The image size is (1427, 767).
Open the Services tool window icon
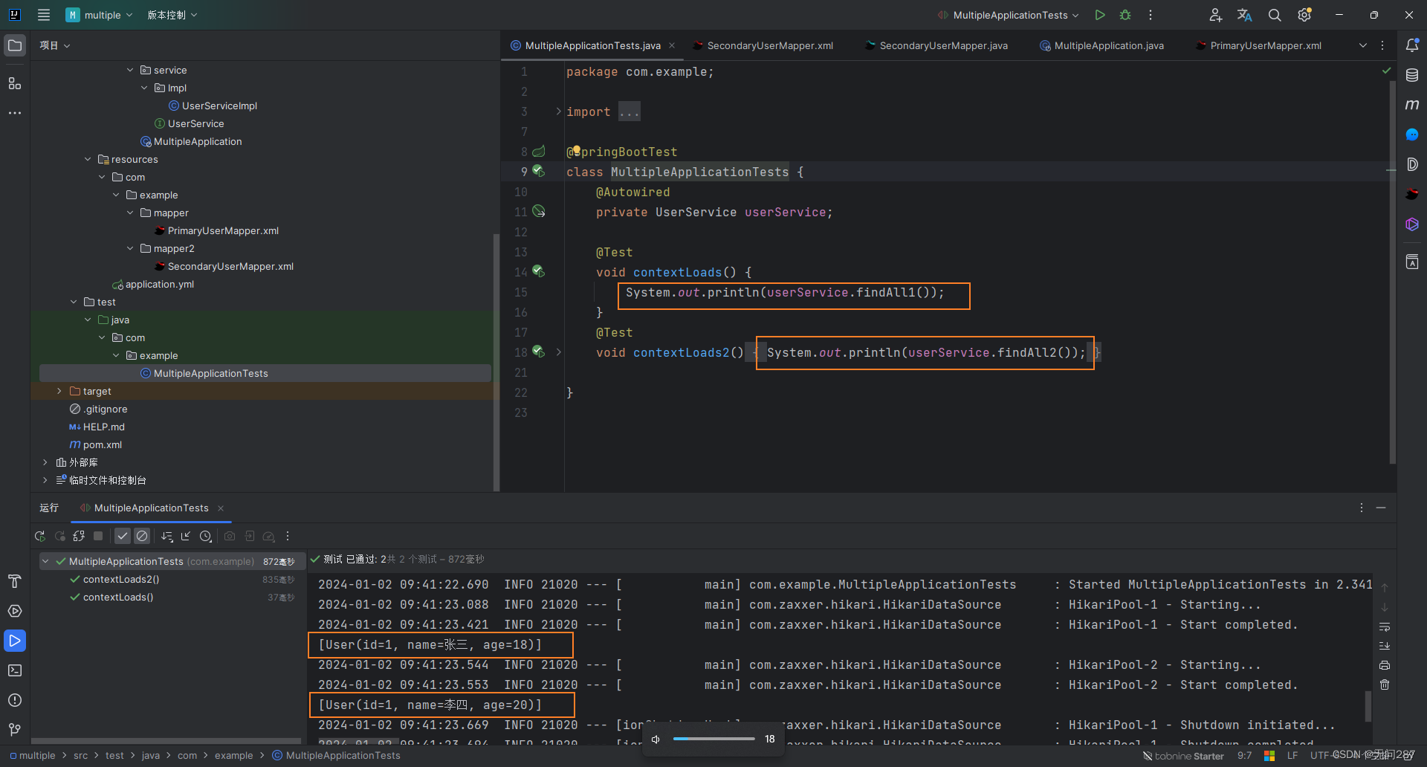tap(15, 611)
